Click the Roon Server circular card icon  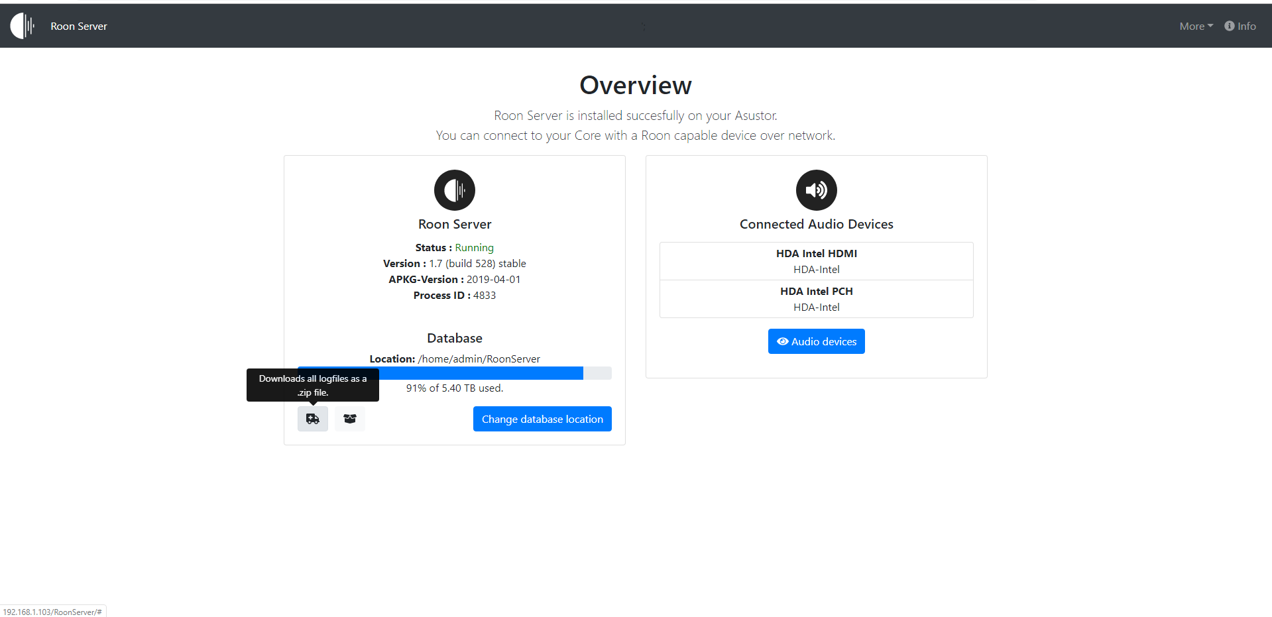(x=455, y=190)
